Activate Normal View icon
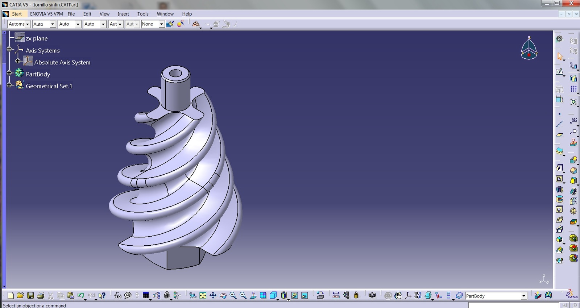 coord(253,296)
